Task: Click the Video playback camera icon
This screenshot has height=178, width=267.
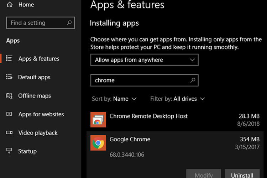Action: pos(10,133)
